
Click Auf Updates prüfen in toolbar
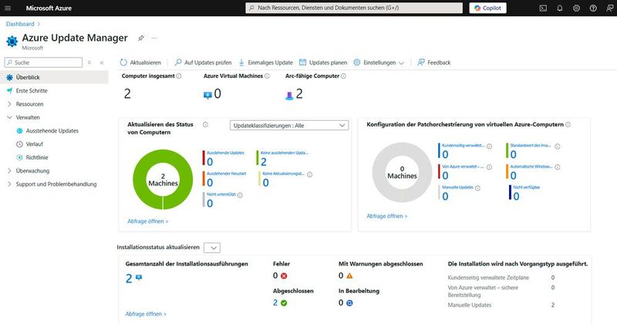click(203, 62)
